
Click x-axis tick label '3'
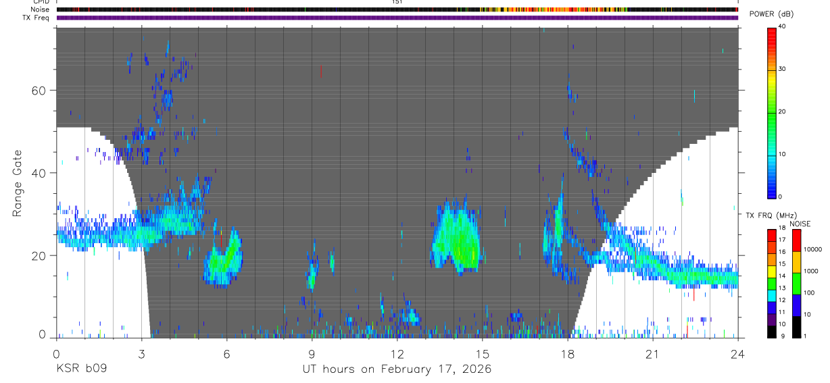(141, 353)
